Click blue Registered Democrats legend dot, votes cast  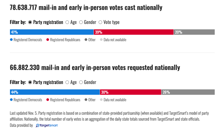[11, 40]
